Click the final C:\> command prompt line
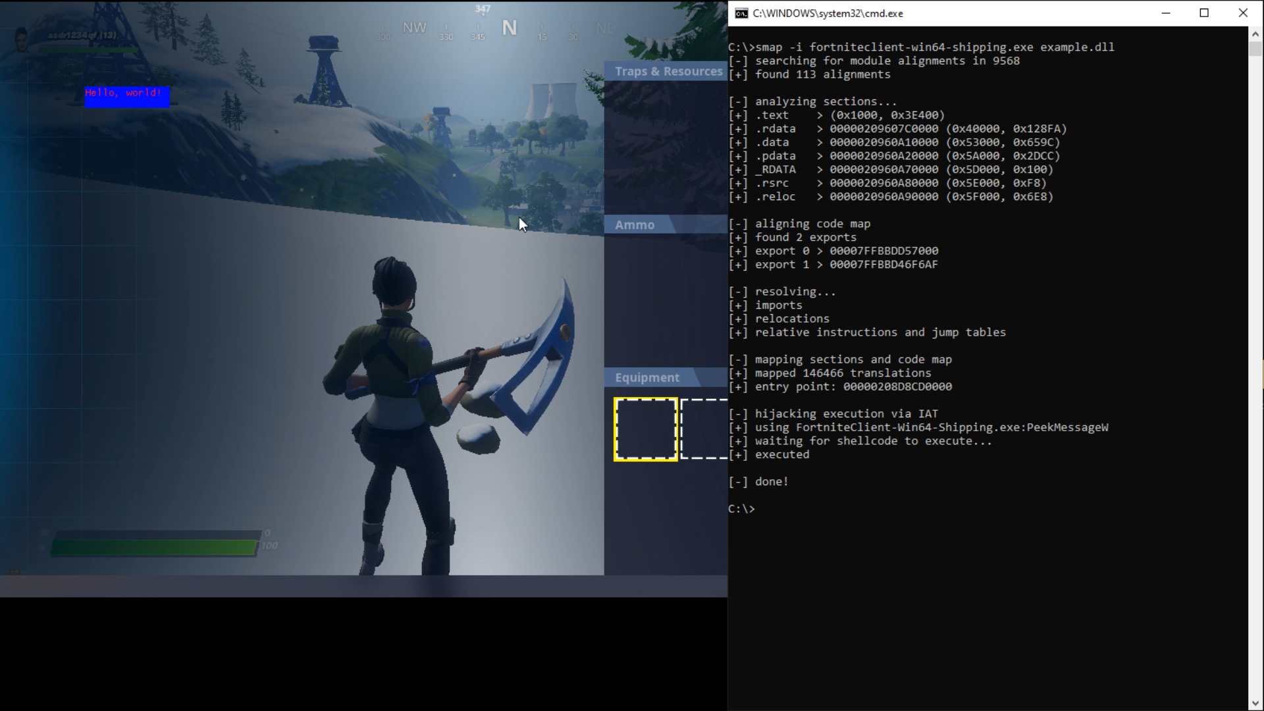This screenshot has width=1264, height=711. [742, 509]
